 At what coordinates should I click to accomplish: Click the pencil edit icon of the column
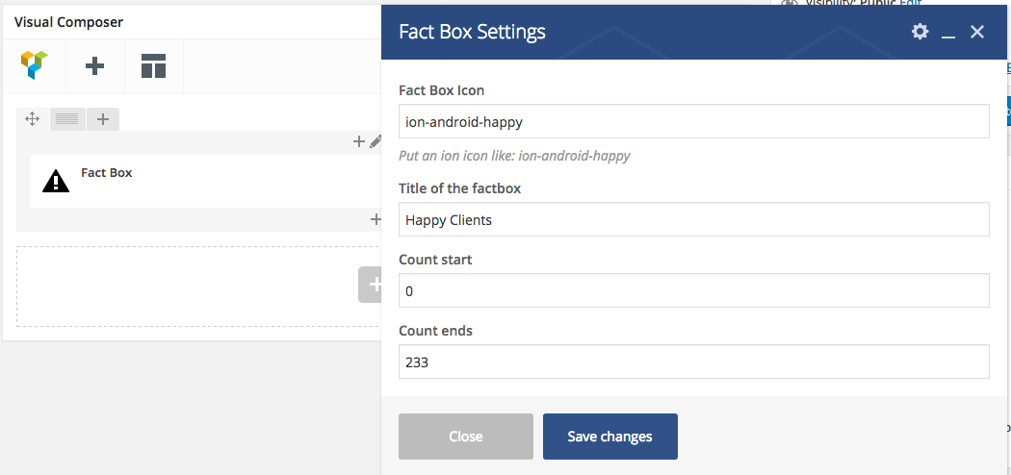coord(376,142)
